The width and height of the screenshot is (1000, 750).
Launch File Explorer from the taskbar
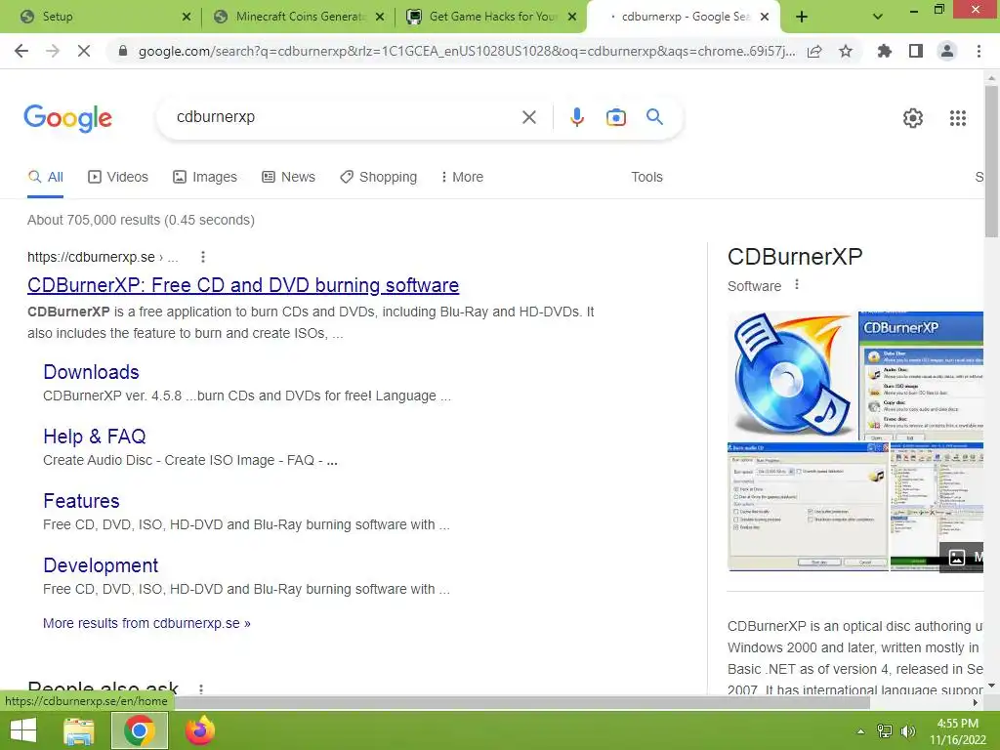[x=78, y=730]
